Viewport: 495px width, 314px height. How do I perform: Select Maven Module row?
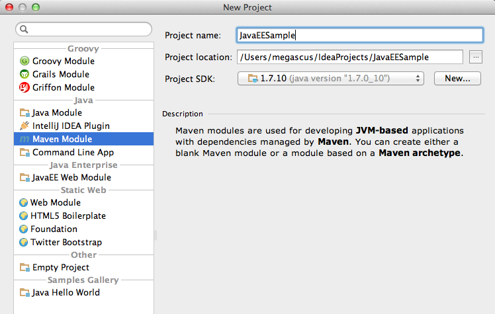point(83,139)
